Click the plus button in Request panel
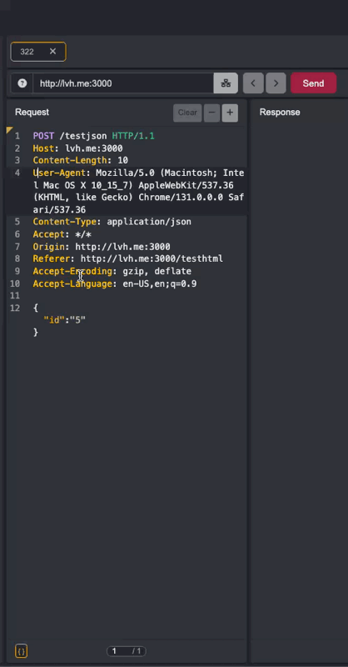The height and width of the screenshot is (667, 348). (230, 113)
